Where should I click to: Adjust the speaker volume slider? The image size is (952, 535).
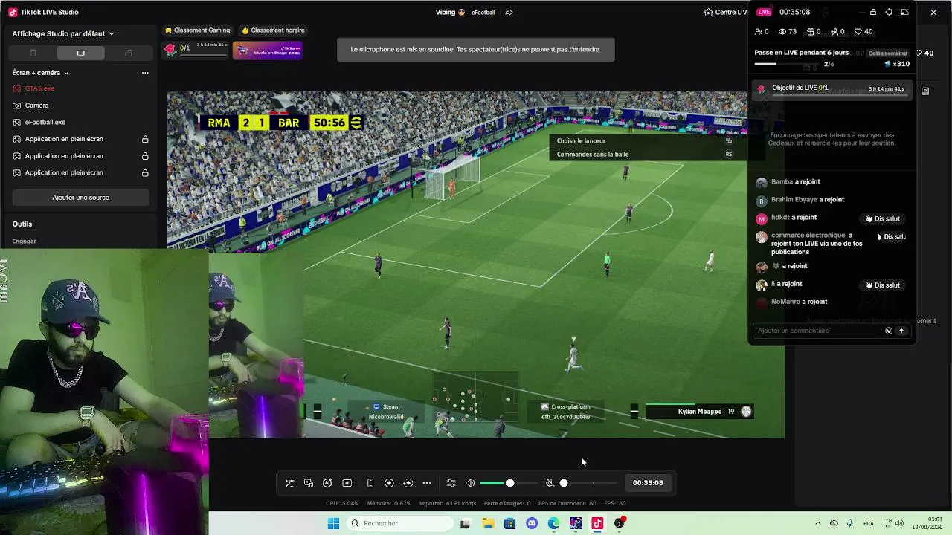click(509, 483)
